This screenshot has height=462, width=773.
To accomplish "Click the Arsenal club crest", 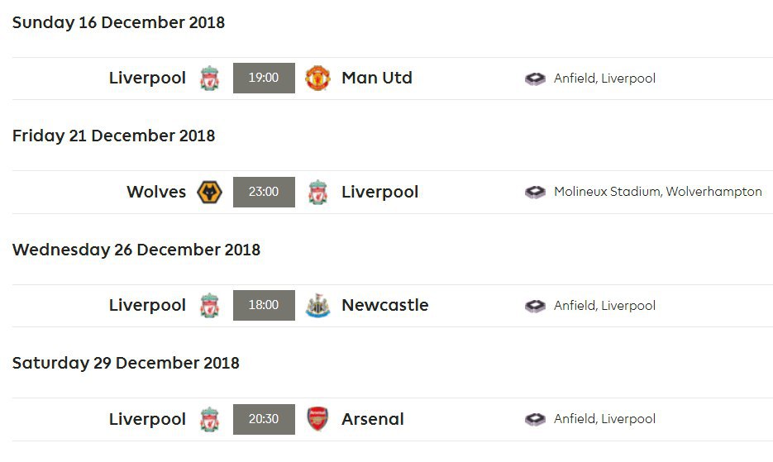I will (x=317, y=419).
